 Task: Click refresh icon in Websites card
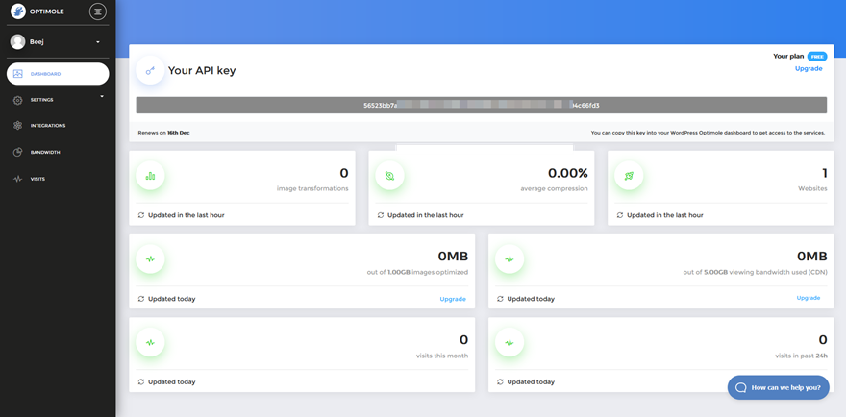pos(620,215)
